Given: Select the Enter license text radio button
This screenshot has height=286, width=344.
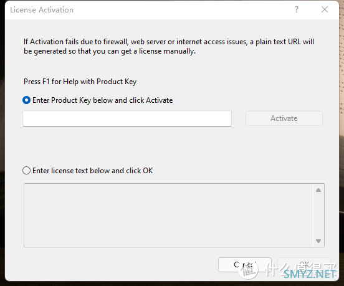Looking at the screenshot, I should [x=27, y=171].
